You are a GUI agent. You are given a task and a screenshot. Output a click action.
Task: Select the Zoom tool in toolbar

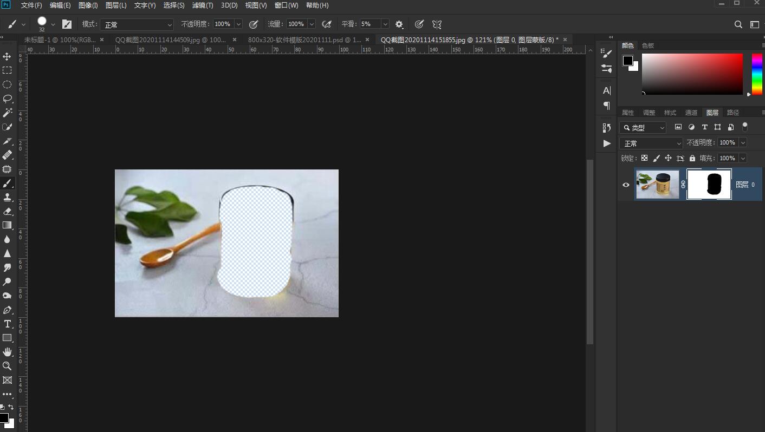click(x=7, y=366)
